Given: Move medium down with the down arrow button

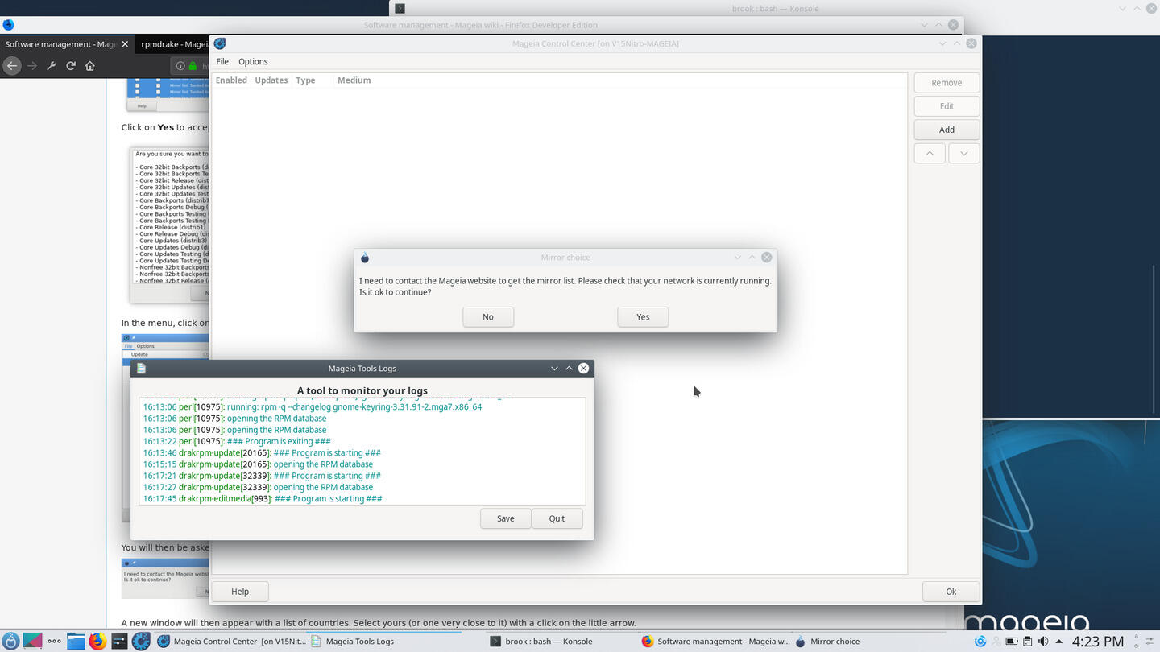Looking at the screenshot, I should click(964, 153).
